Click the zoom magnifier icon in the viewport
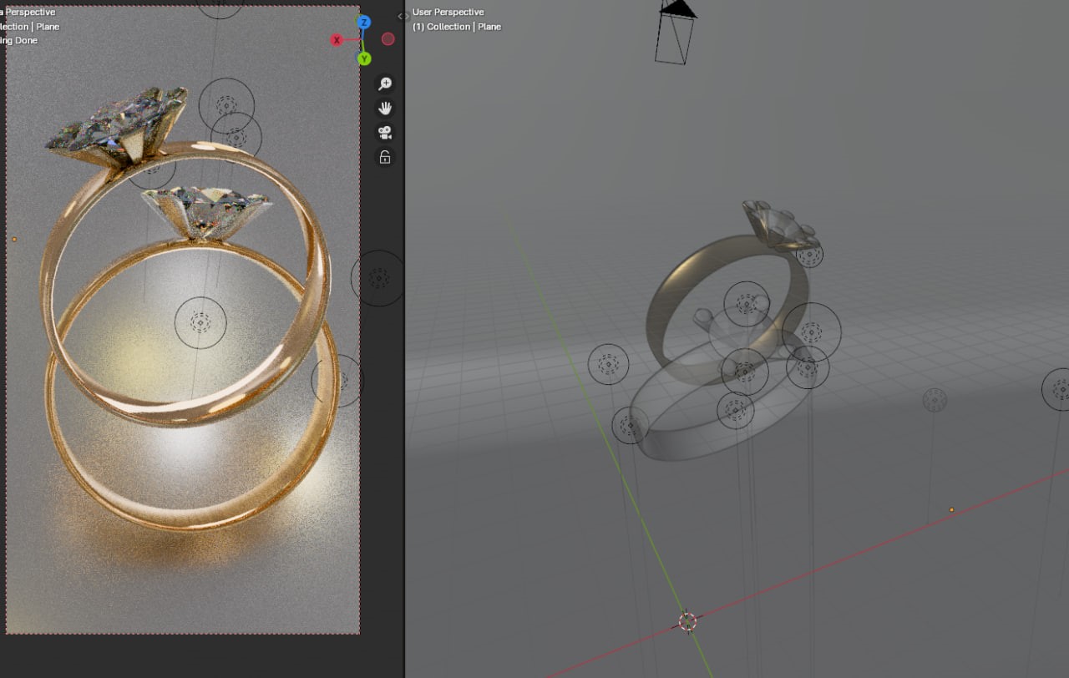The height and width of the screenshot is (678, 1069). click(x=385, y=83)
